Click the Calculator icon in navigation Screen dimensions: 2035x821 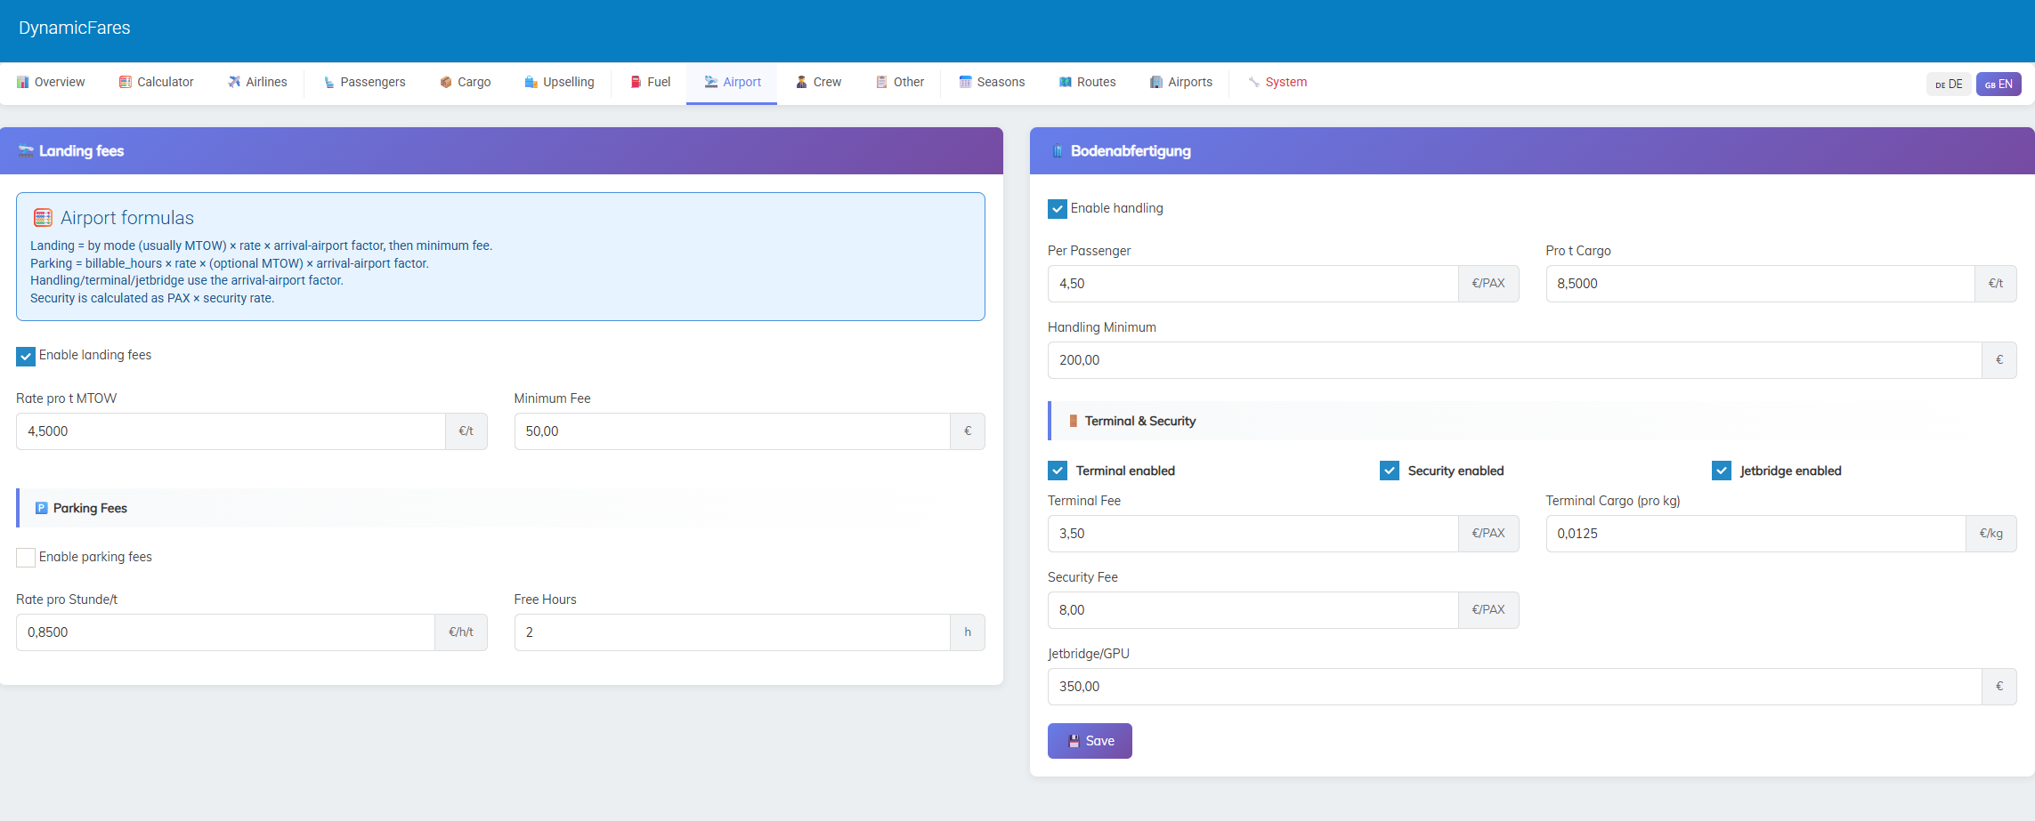pos(126,83)
